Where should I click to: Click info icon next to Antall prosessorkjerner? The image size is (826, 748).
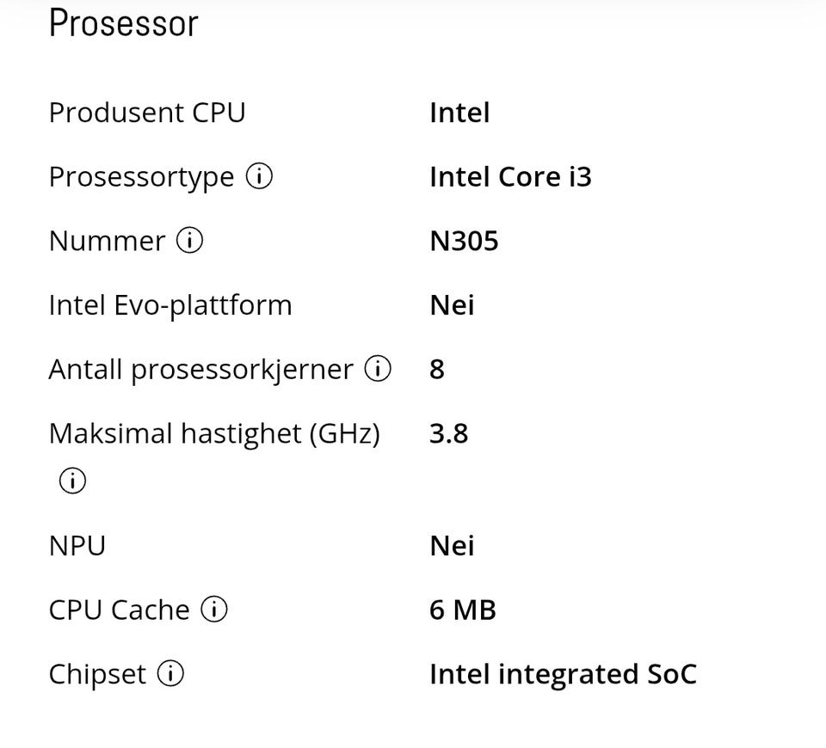coord(378,370)
